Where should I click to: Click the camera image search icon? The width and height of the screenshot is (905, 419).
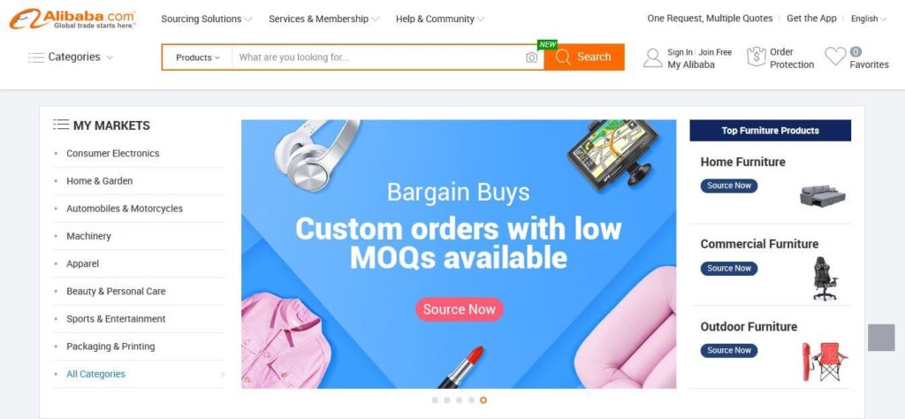click(x=531, y=57)
